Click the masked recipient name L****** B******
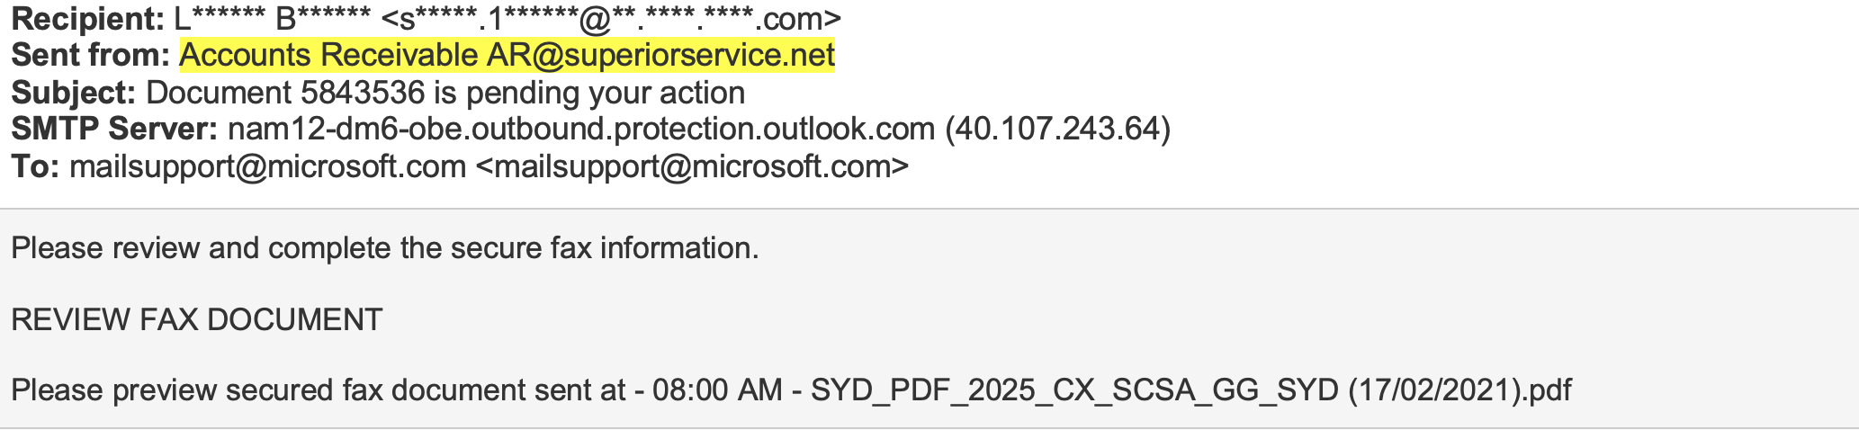The image size is (1859, 430). click(x=273, y=18)
